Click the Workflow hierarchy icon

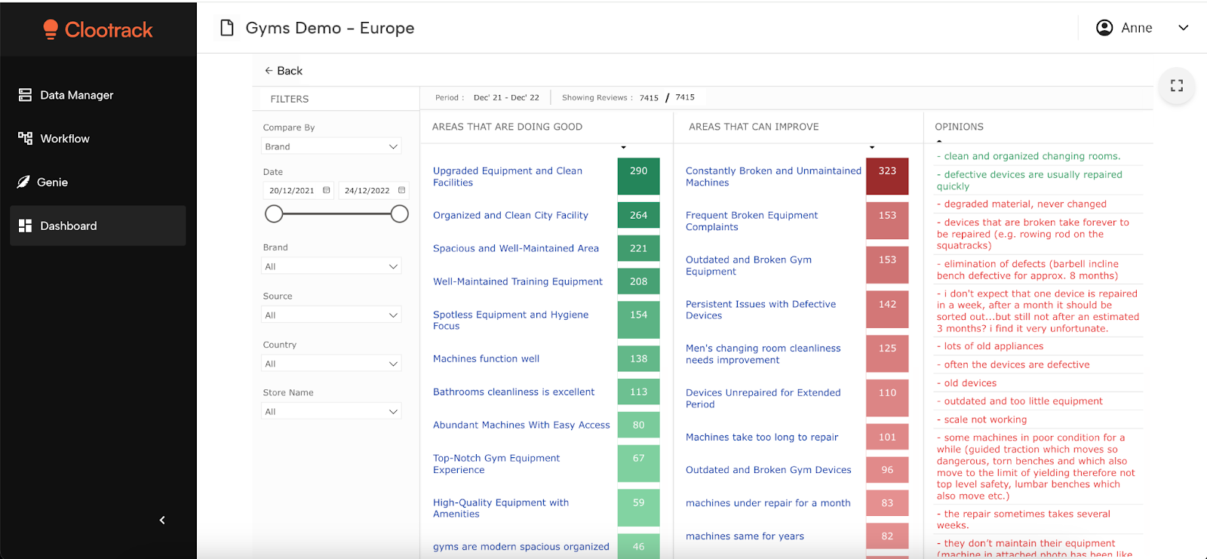pyautogui.click(x=25, y=138)
